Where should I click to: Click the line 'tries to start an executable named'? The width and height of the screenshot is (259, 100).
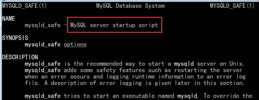pyautogui.click(x=138, y=96)
